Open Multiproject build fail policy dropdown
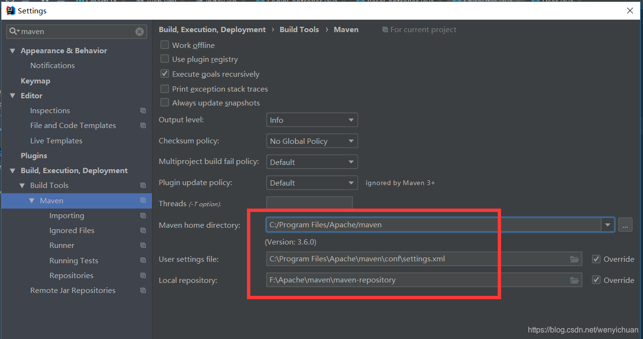The image size is (643, 339). [x=312, y=162]
